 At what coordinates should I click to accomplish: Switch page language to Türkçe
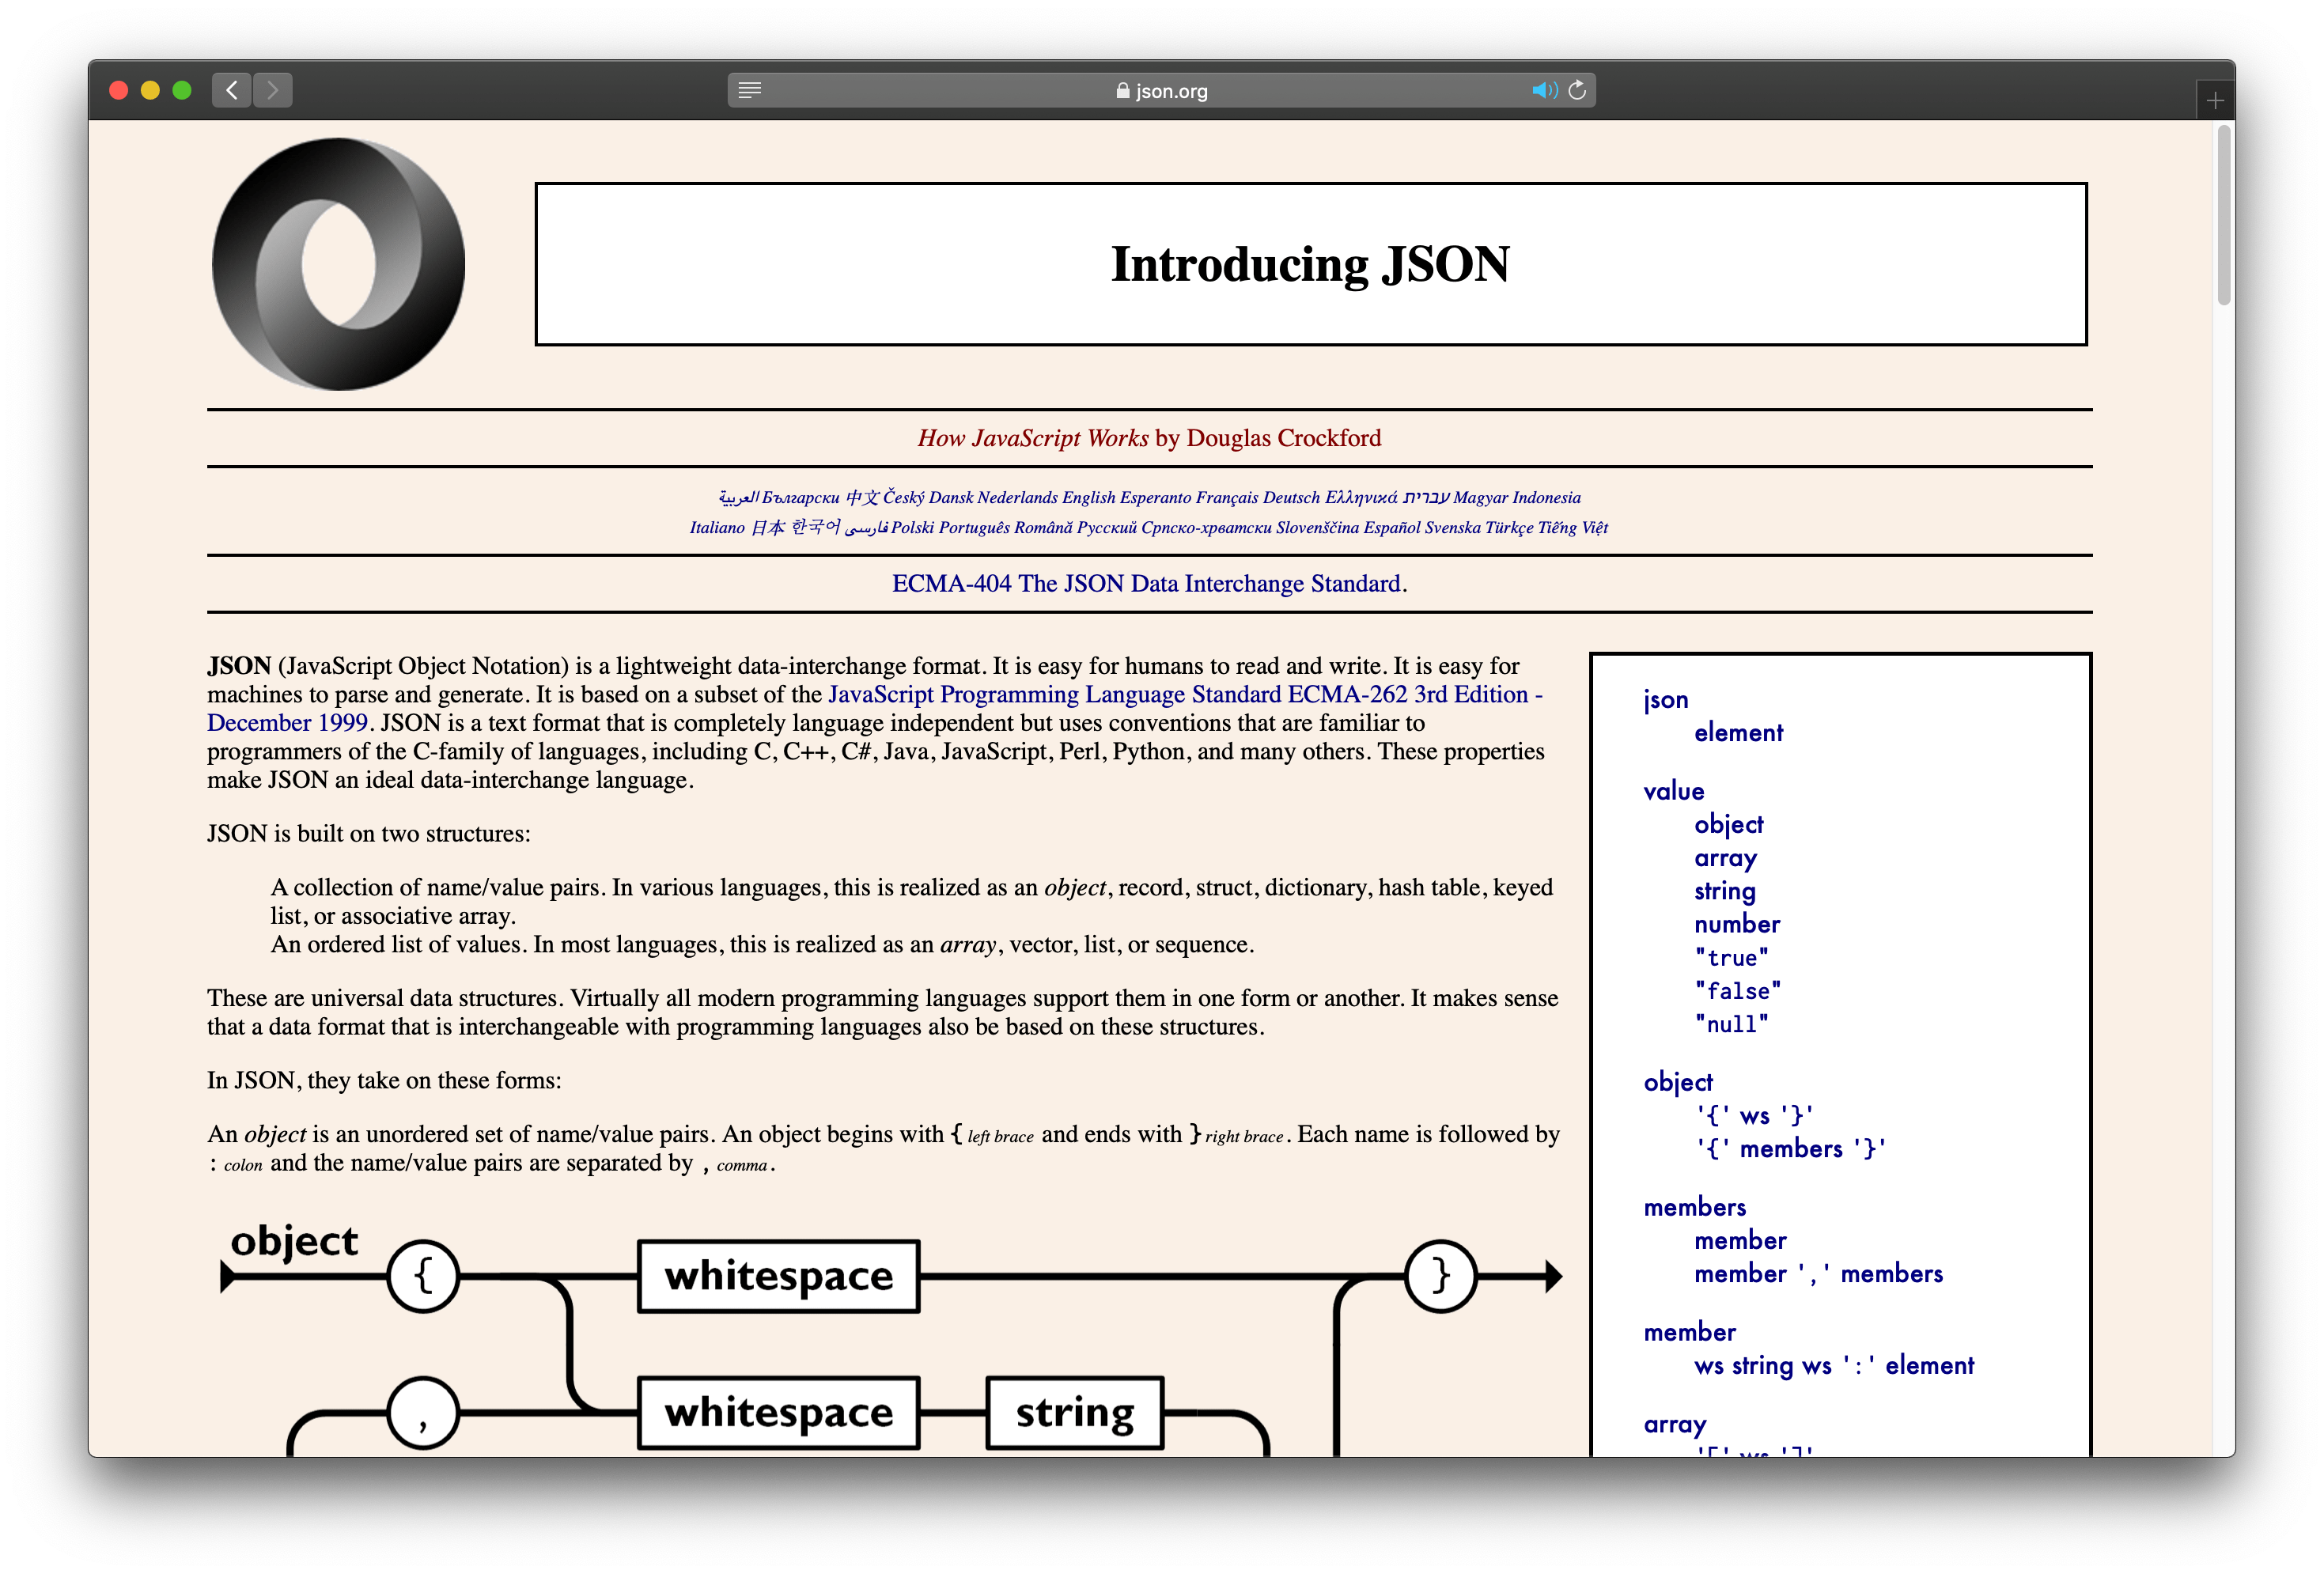point(1509,528)
